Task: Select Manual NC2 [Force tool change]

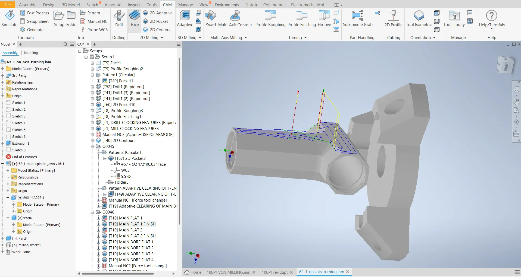Action: point(138,266)
